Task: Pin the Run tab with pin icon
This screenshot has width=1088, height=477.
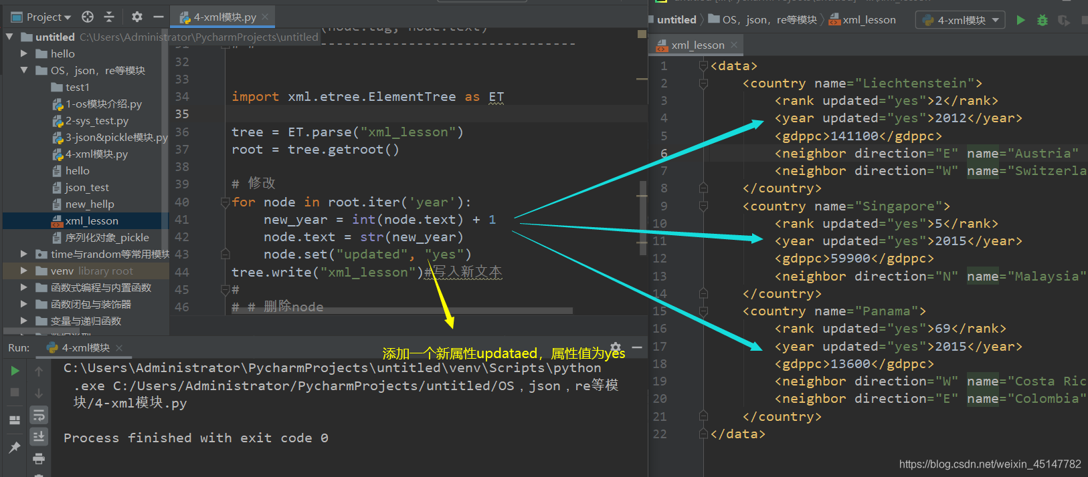Action: point(15,447)
